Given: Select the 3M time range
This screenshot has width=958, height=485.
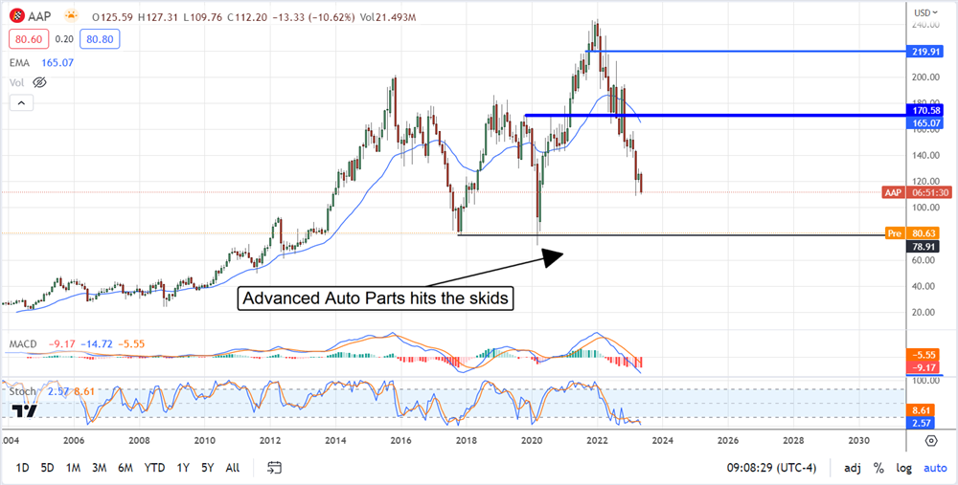Looking at the screenshot, I should click(x=99, y=468).
